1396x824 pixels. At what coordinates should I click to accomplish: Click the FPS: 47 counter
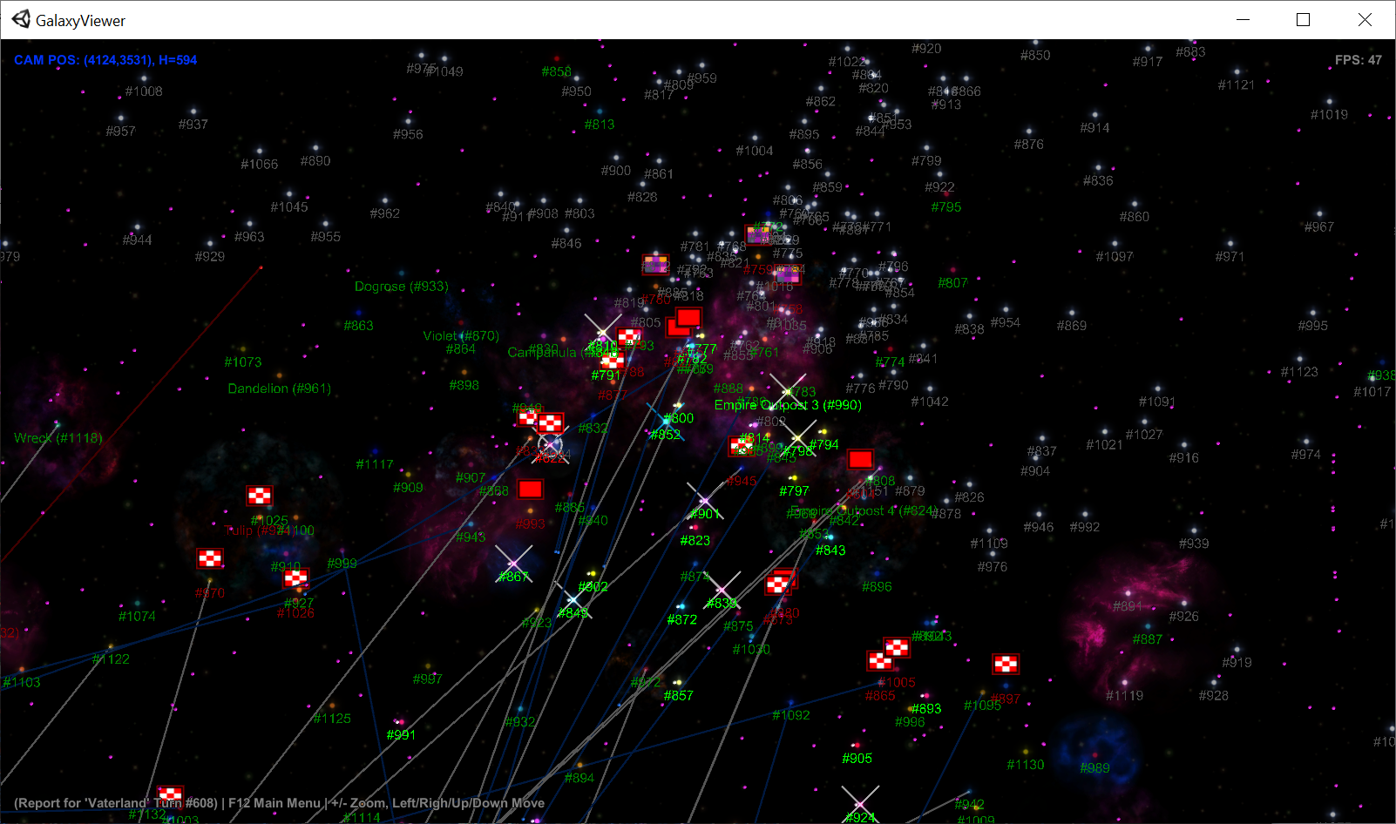coord(1359,60)
